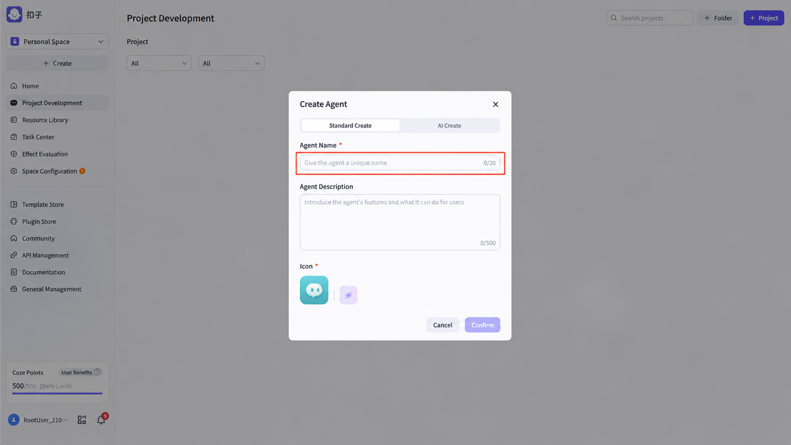This screenshot has width=791, height=445.
Task: Click the app grid icon at sidebar bottom
Action: tap(82, 420)
